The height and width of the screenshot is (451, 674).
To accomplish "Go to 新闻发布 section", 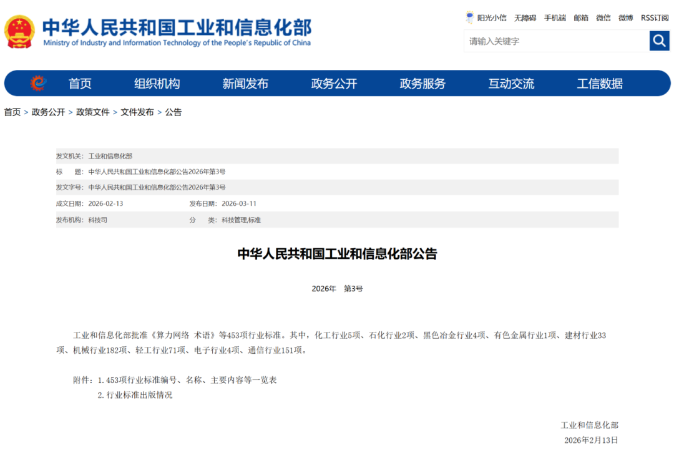I will pos(245,84).
